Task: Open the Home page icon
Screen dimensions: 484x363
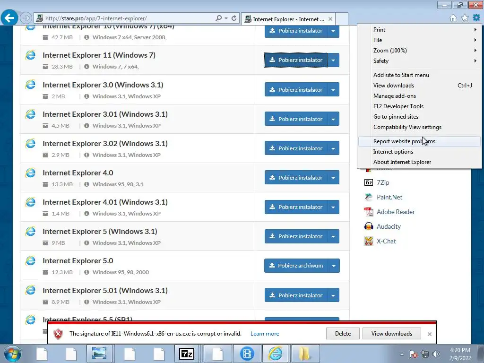Action: click(453, 18)
